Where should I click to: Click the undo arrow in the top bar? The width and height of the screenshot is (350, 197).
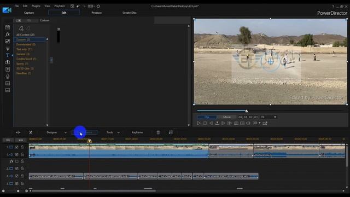click(78, 6)
